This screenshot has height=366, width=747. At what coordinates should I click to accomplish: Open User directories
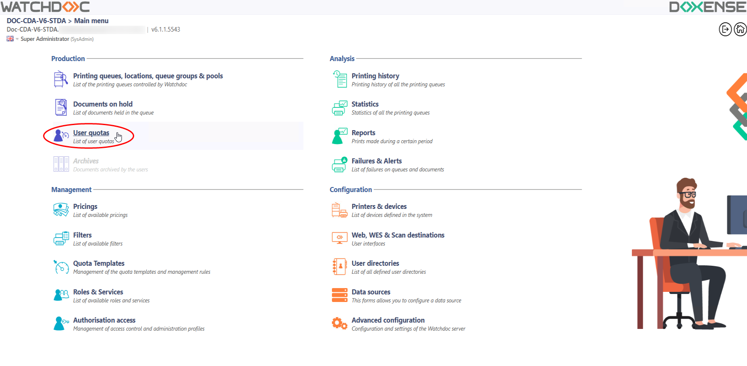(x=375, y=263)
